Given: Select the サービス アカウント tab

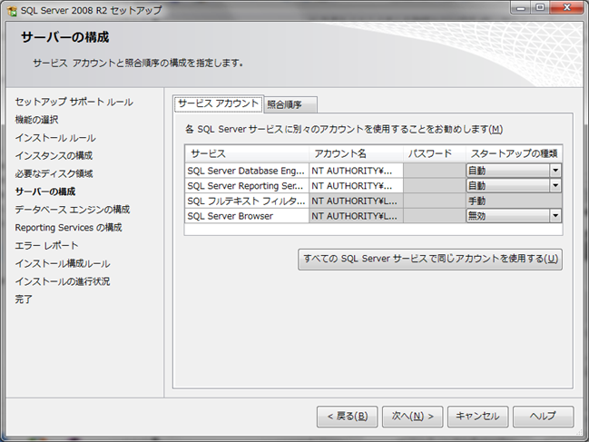Looking at the screenshot, I should tap(218, 103).
